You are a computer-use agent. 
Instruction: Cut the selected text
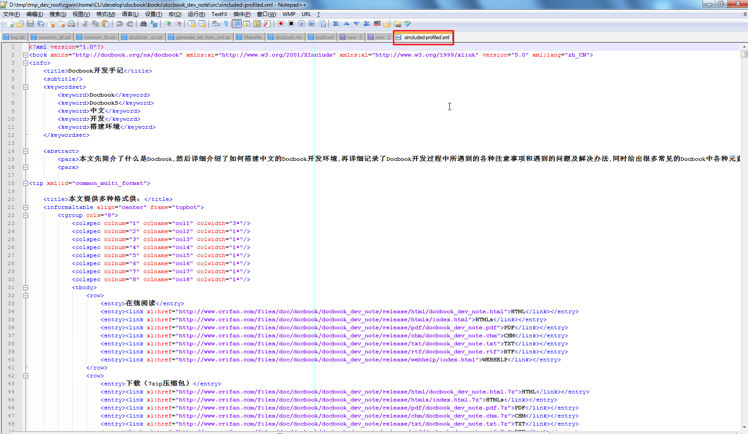(x=85, y=24)
